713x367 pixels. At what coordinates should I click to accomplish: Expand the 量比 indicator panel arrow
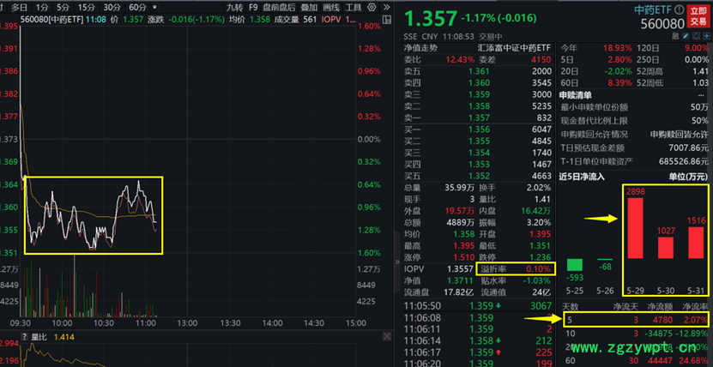pyautogui.click(x=23, y=338)
